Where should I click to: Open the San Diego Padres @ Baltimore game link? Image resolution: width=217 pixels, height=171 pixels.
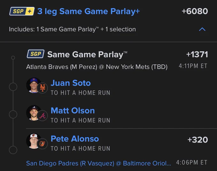click(x=99, y=163)
